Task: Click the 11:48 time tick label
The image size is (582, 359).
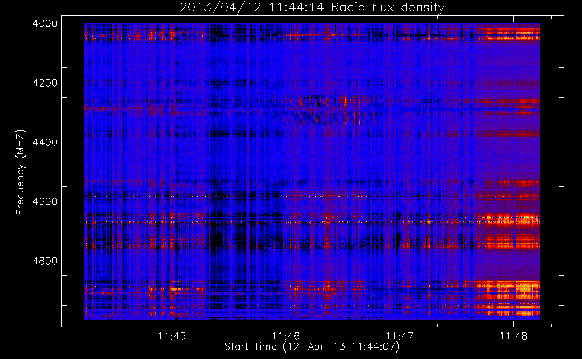Action: click(x=513, y=336)
